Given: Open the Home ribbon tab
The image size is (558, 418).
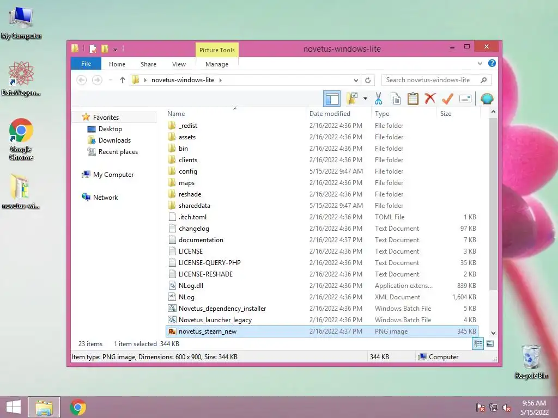Looking at the screenshot, I should click(x=117, y=64).
